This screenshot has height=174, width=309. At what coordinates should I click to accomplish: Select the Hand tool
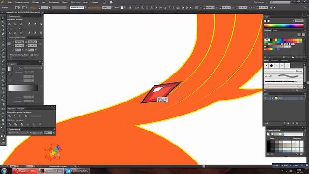coord(3,120)
